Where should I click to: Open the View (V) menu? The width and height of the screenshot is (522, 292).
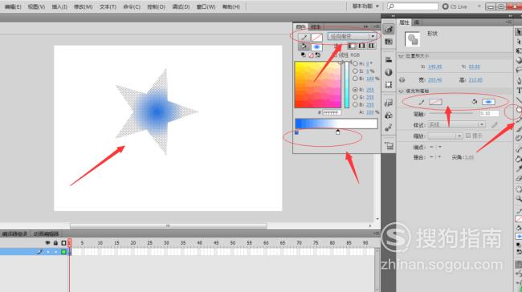click(x=36, y=6)
